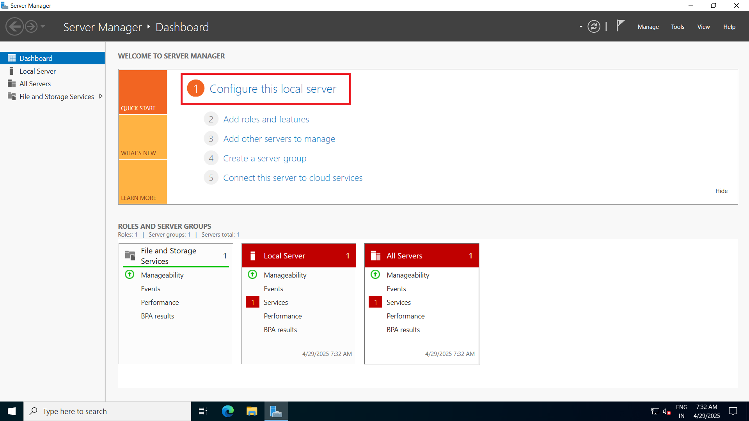Click the taskbar search box
The image size is (749, 421).
[107, 411]
